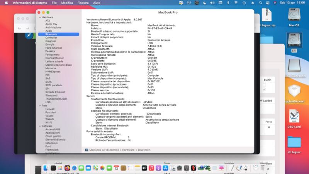The width and height of the screenshot is (309, 174).
Task: Open the volume control in menu bar
Action: point(212,3)
